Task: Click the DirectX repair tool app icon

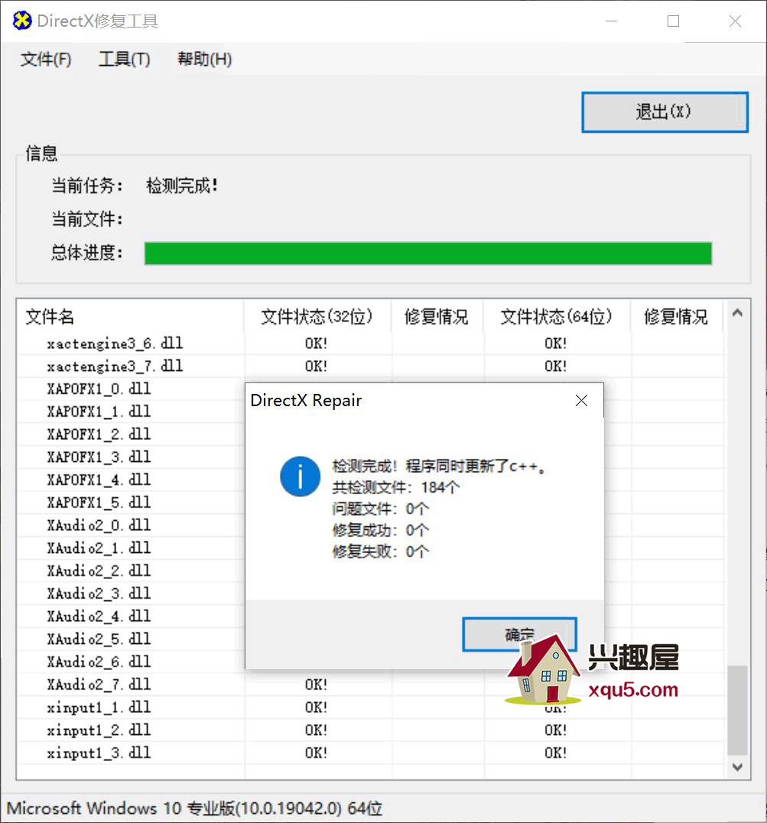Action: (22, 21)
